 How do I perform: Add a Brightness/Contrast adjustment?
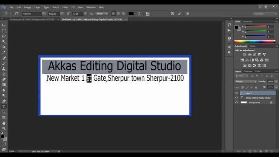pyautogui.click(x=245, y=55)
